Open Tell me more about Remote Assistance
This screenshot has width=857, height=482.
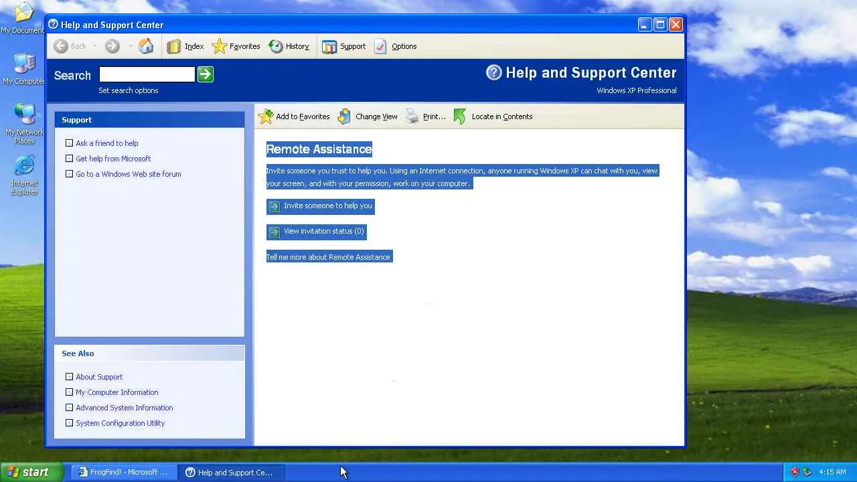[x=329, y=257]
